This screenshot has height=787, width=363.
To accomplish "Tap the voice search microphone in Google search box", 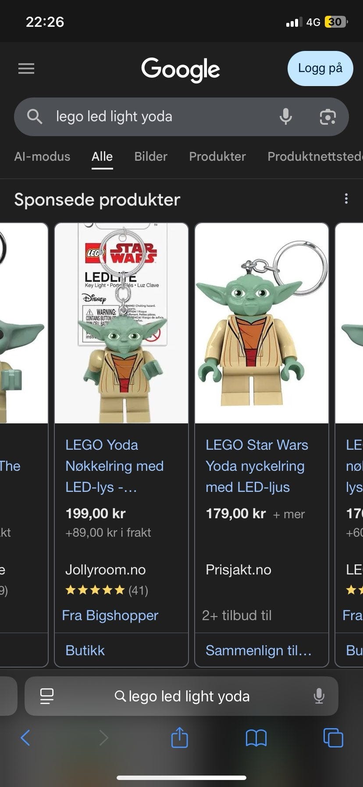I will click(x=286, y=116).
